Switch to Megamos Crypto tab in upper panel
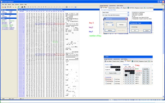Screen dimensions: 165x103 pos(139,8)
